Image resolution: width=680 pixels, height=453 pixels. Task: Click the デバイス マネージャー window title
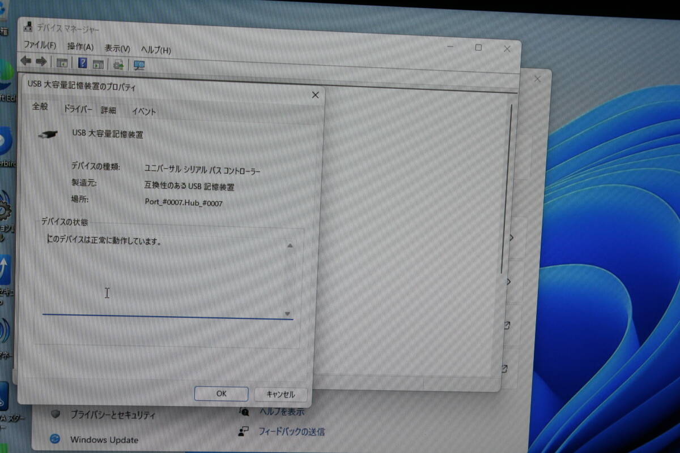(68, 28)
